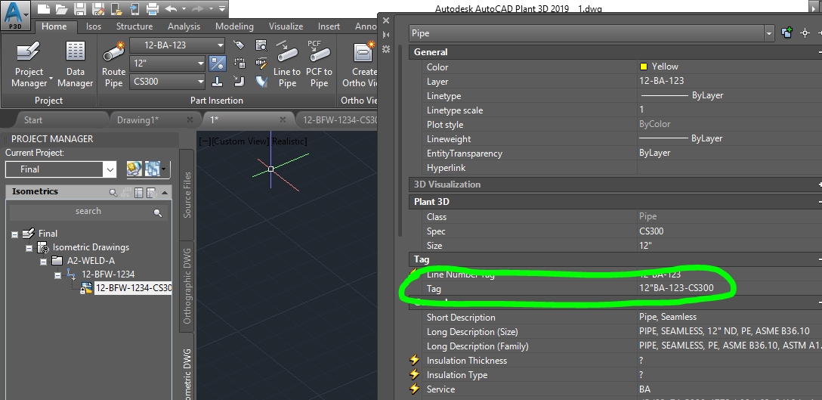
Task: Switch to the Isos ribbon tab
Action: 94,26
